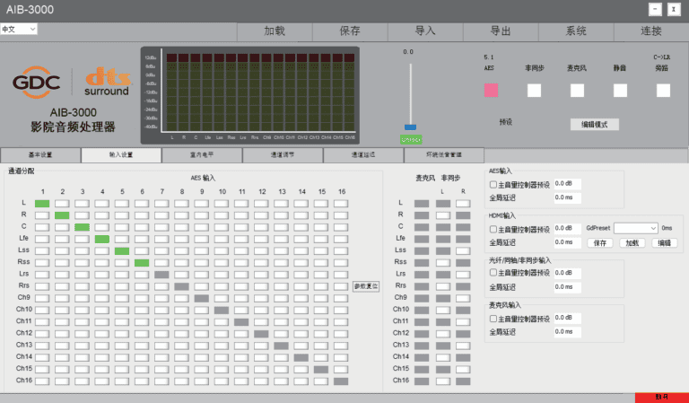
Task: Toggle empty routing cell L row, AES 16
Action: (x=341, y=204)
